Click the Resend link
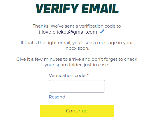Image resolution: width=146 pixels, height=122 pixels. [x=57, y=97]
